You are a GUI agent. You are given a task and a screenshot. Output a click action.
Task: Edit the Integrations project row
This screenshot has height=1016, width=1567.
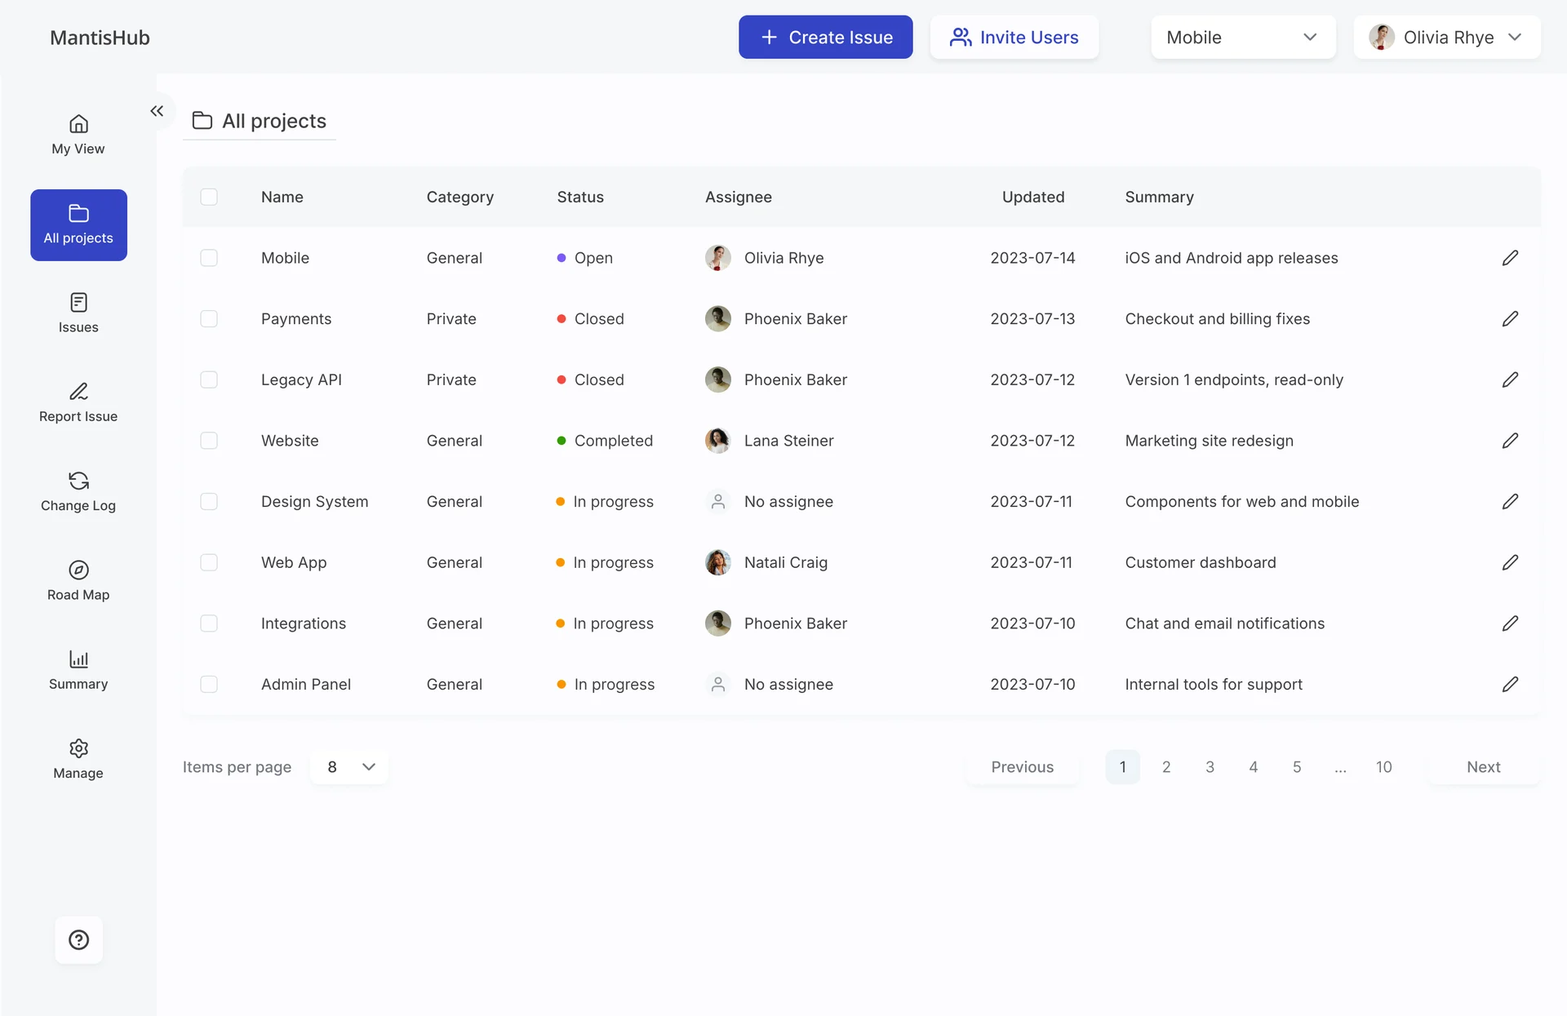click(x=1510, y=623)
